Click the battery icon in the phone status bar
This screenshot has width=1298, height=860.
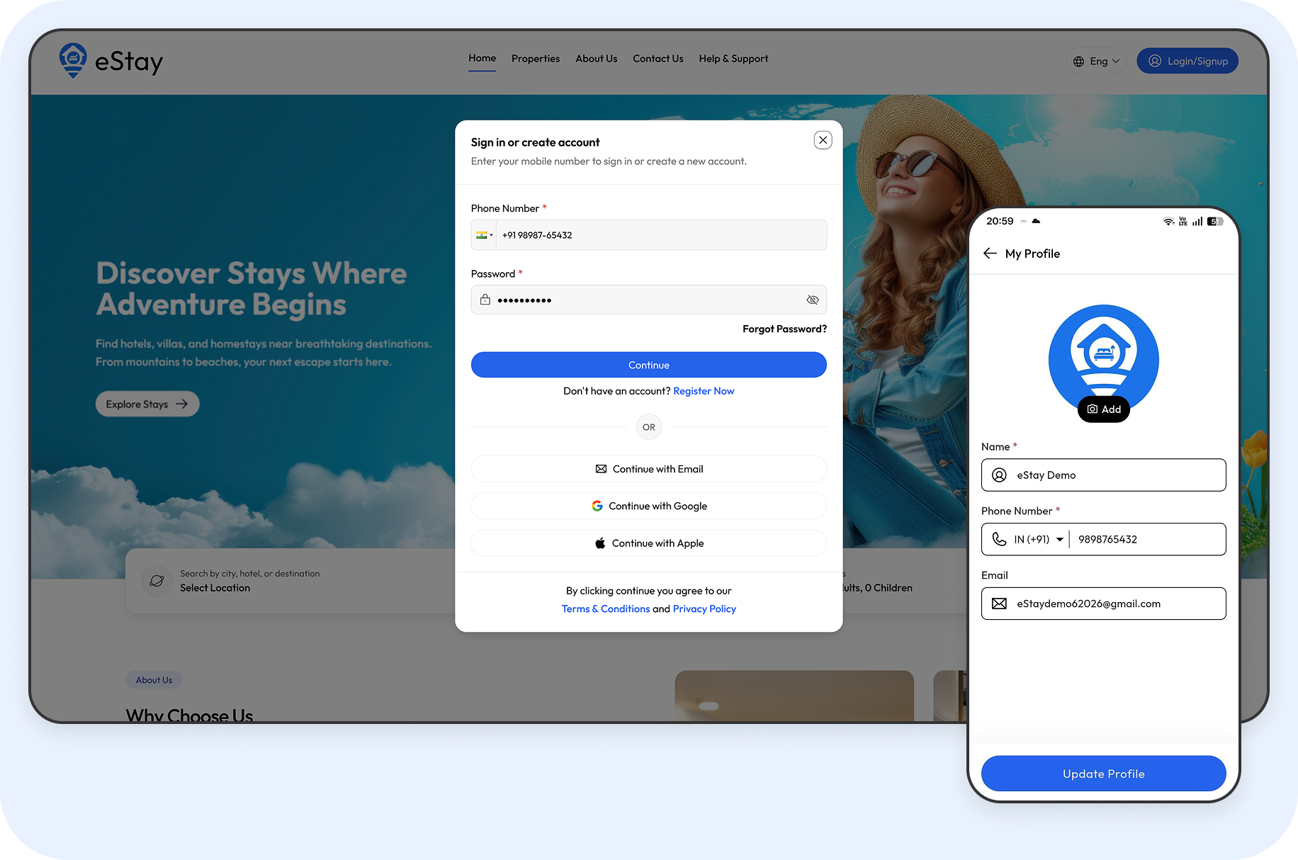click(x=1215, y=222)
